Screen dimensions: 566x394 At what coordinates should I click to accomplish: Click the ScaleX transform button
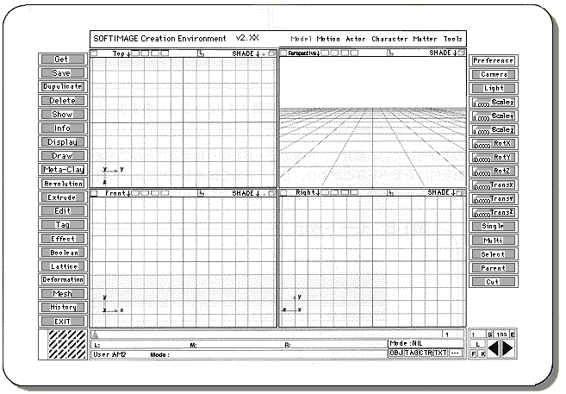(x=494, y=102)
